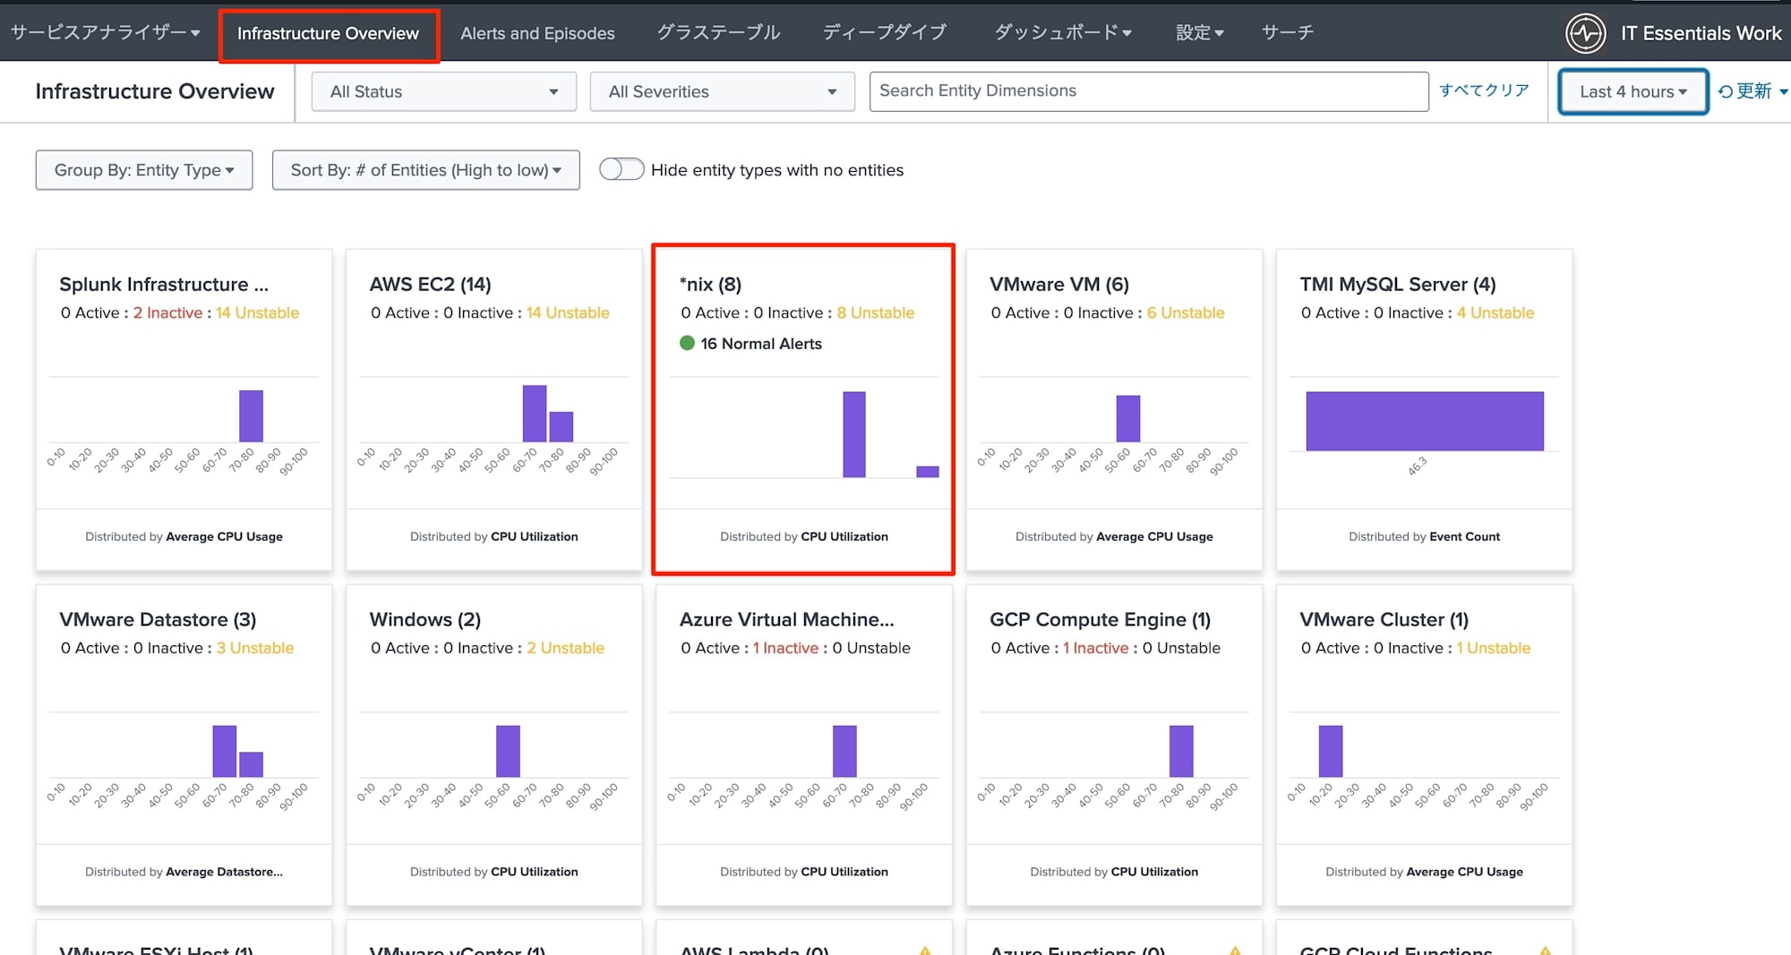Click the 50-60 bar in the Windows chart
The image size is (1791, 955).
508,751
